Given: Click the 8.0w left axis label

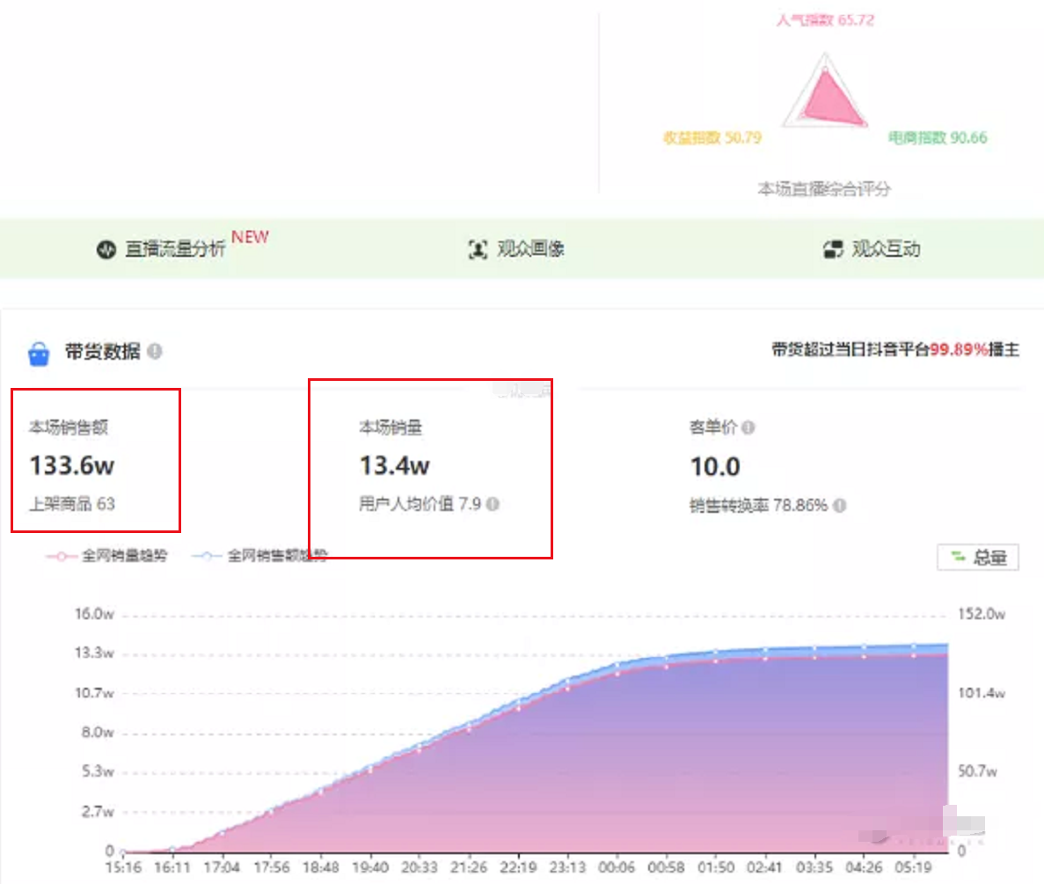Looking at the screenshot, I should [98, 732].
